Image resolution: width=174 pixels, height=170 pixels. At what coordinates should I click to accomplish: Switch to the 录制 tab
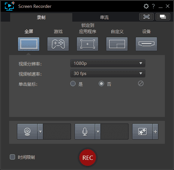pyautogui.click(x=41, y=17)
